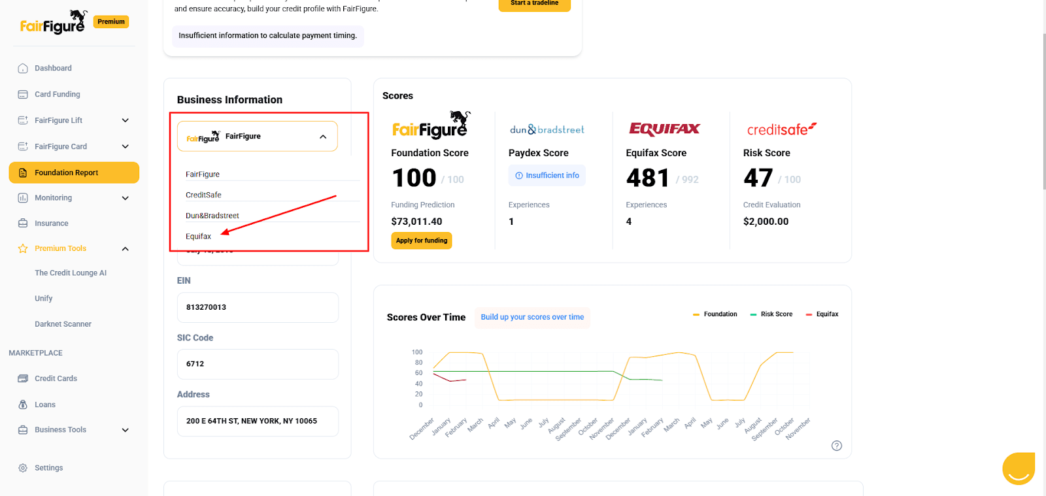Viewport: 1046px width, 496px height.
Task: Click the Dashboard home icon
Action: 23,68
